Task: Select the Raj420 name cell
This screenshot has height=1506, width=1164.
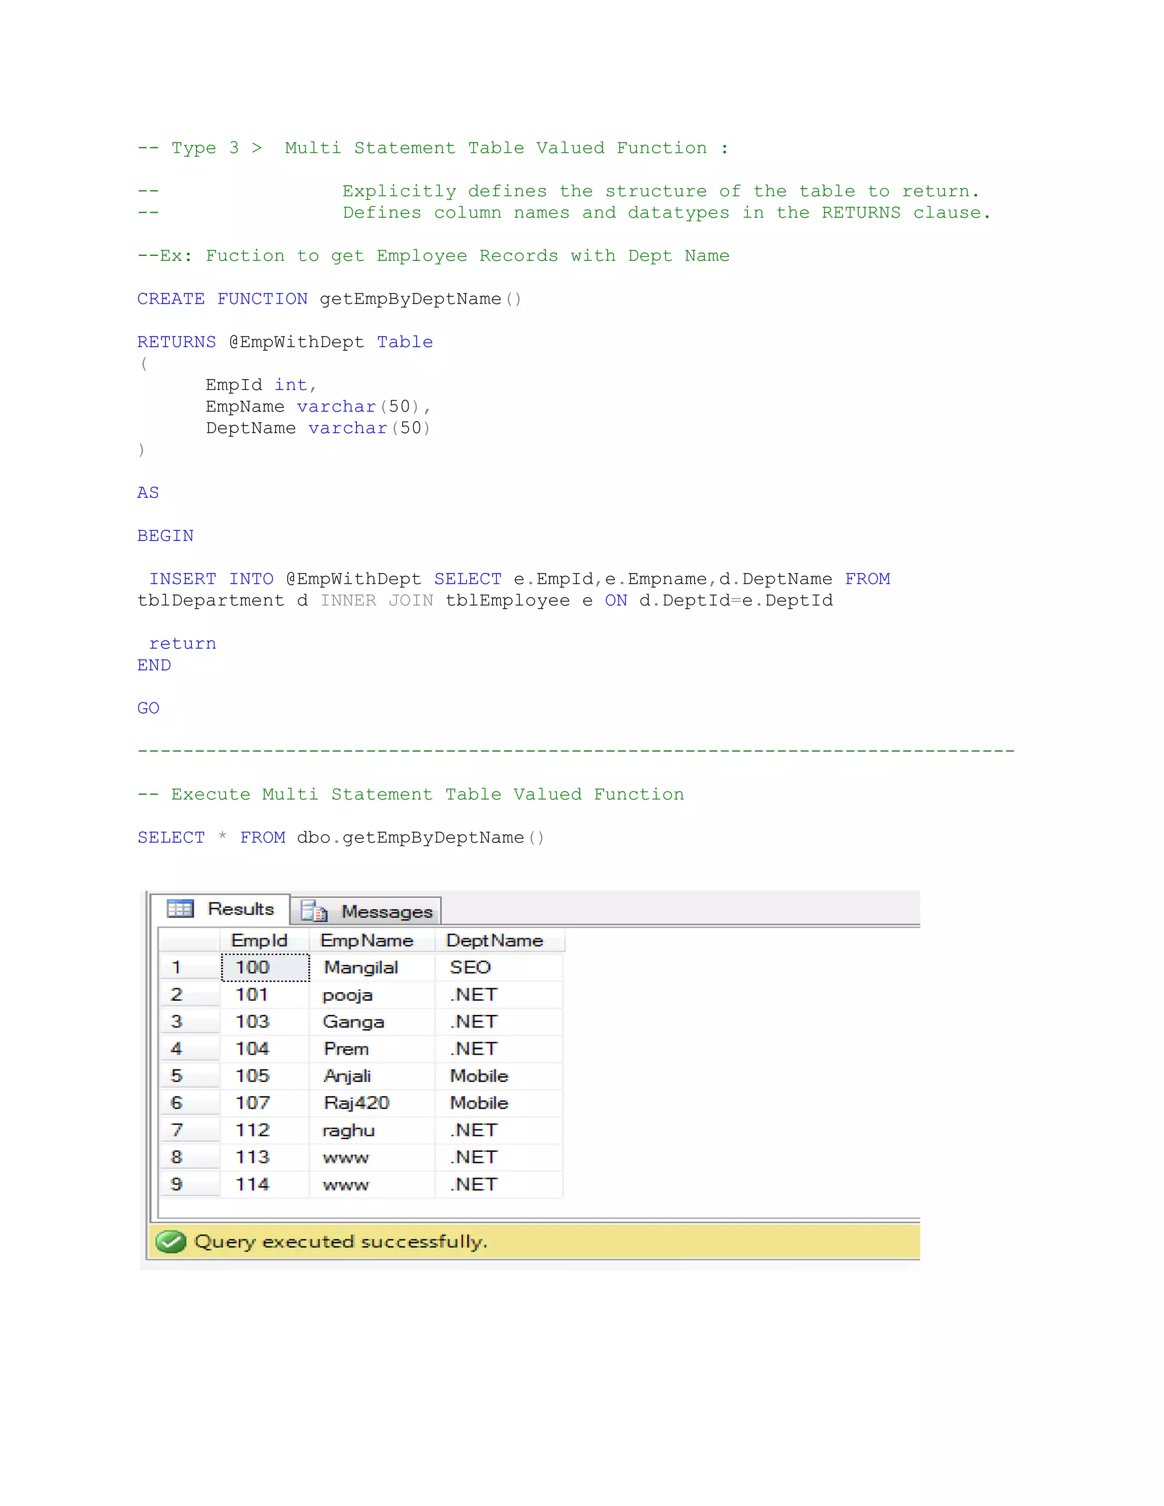Action: [x=372, y=1103]
